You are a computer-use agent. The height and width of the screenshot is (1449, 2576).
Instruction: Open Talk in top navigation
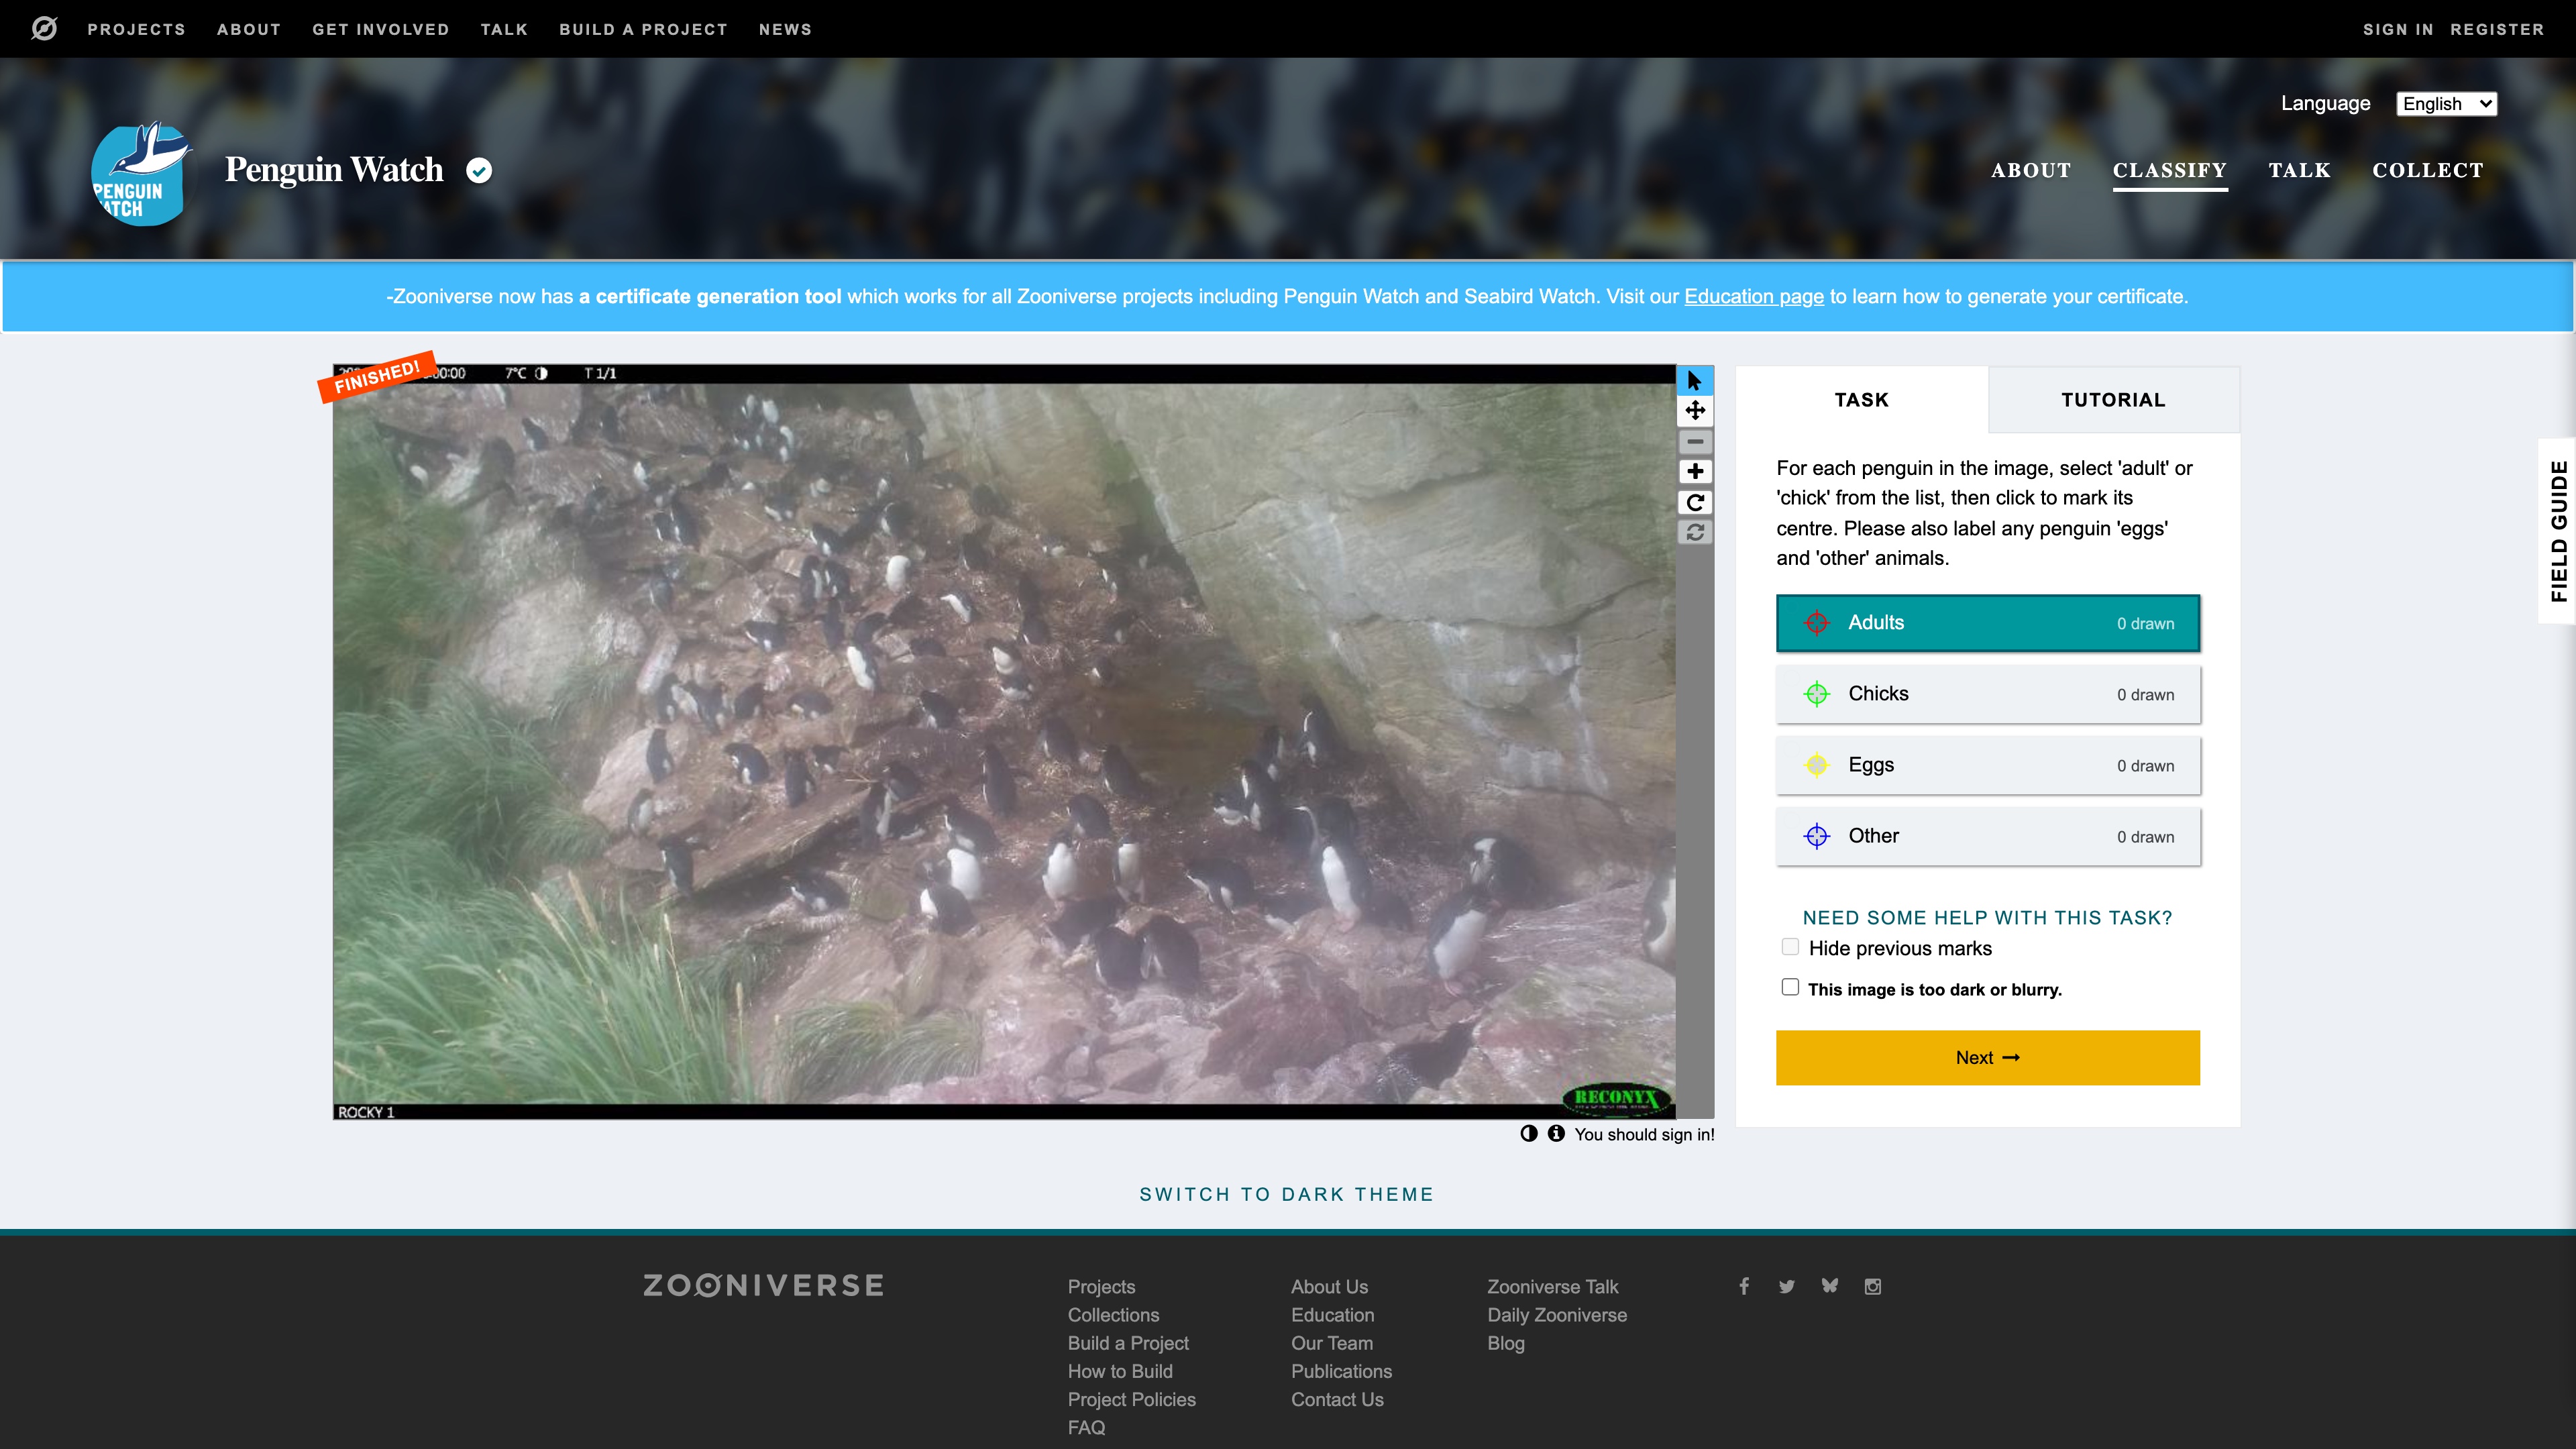504,29
